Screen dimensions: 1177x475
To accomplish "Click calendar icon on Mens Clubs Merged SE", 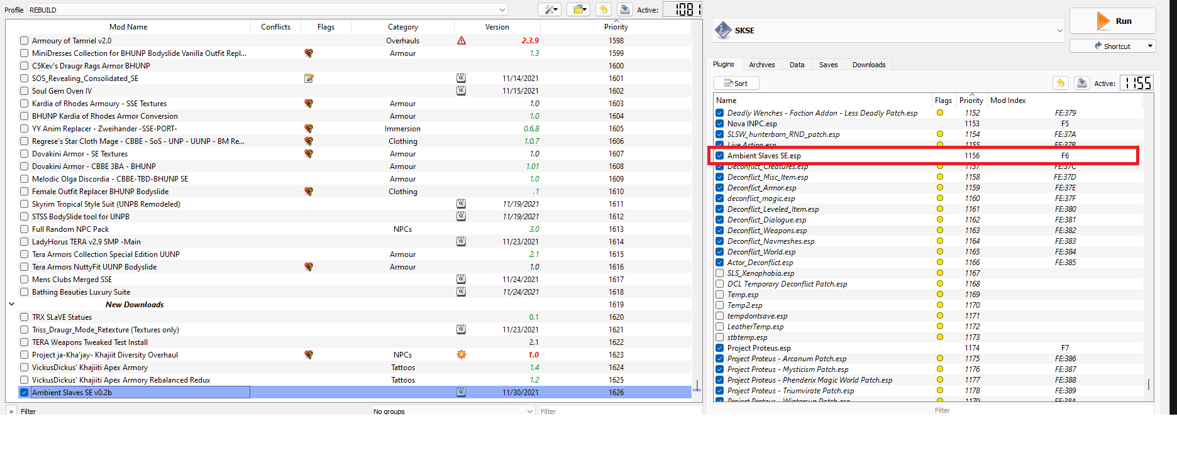I will (461, 280).
